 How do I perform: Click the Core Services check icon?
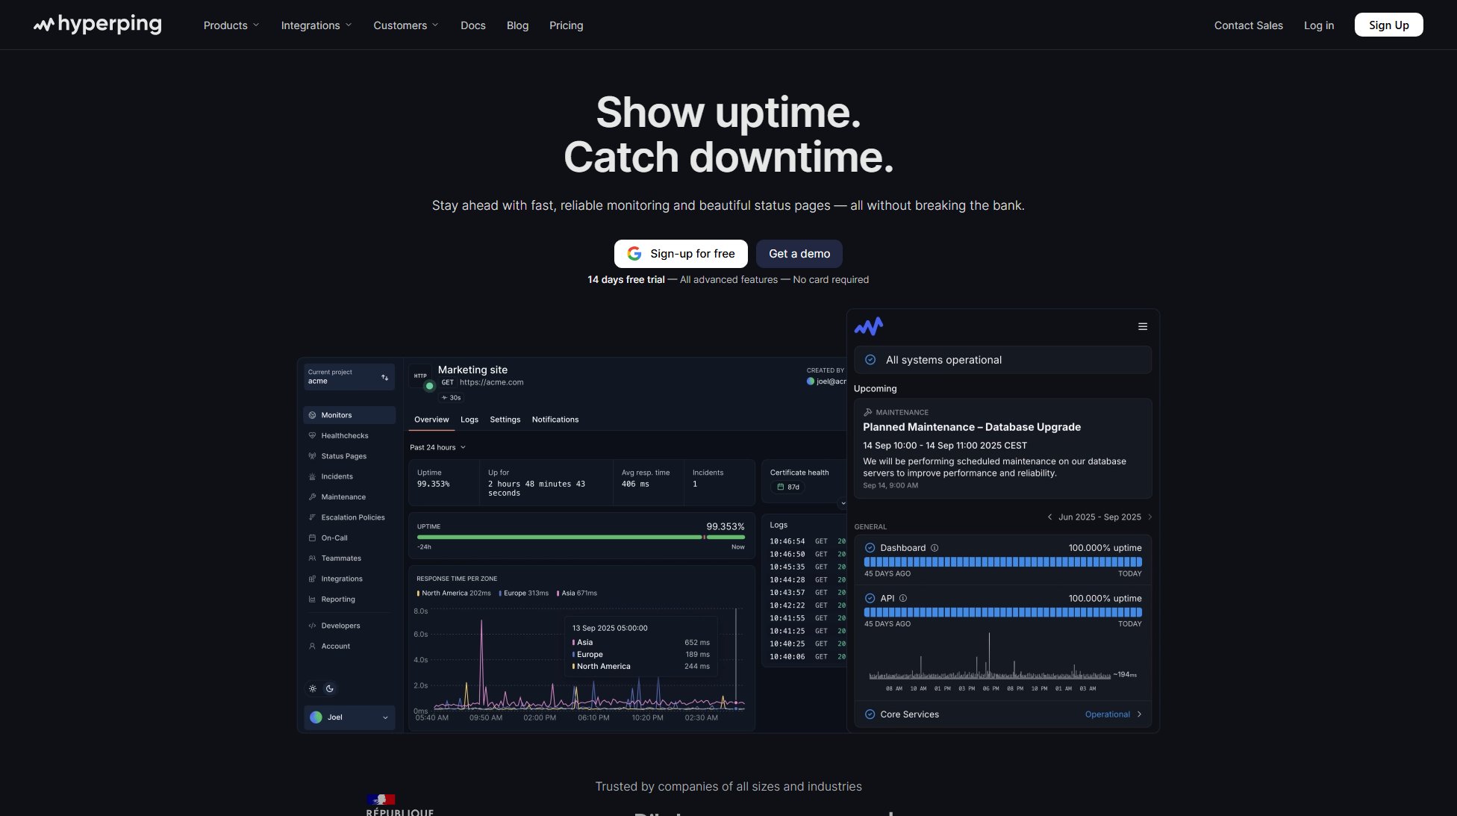point(870,714)
